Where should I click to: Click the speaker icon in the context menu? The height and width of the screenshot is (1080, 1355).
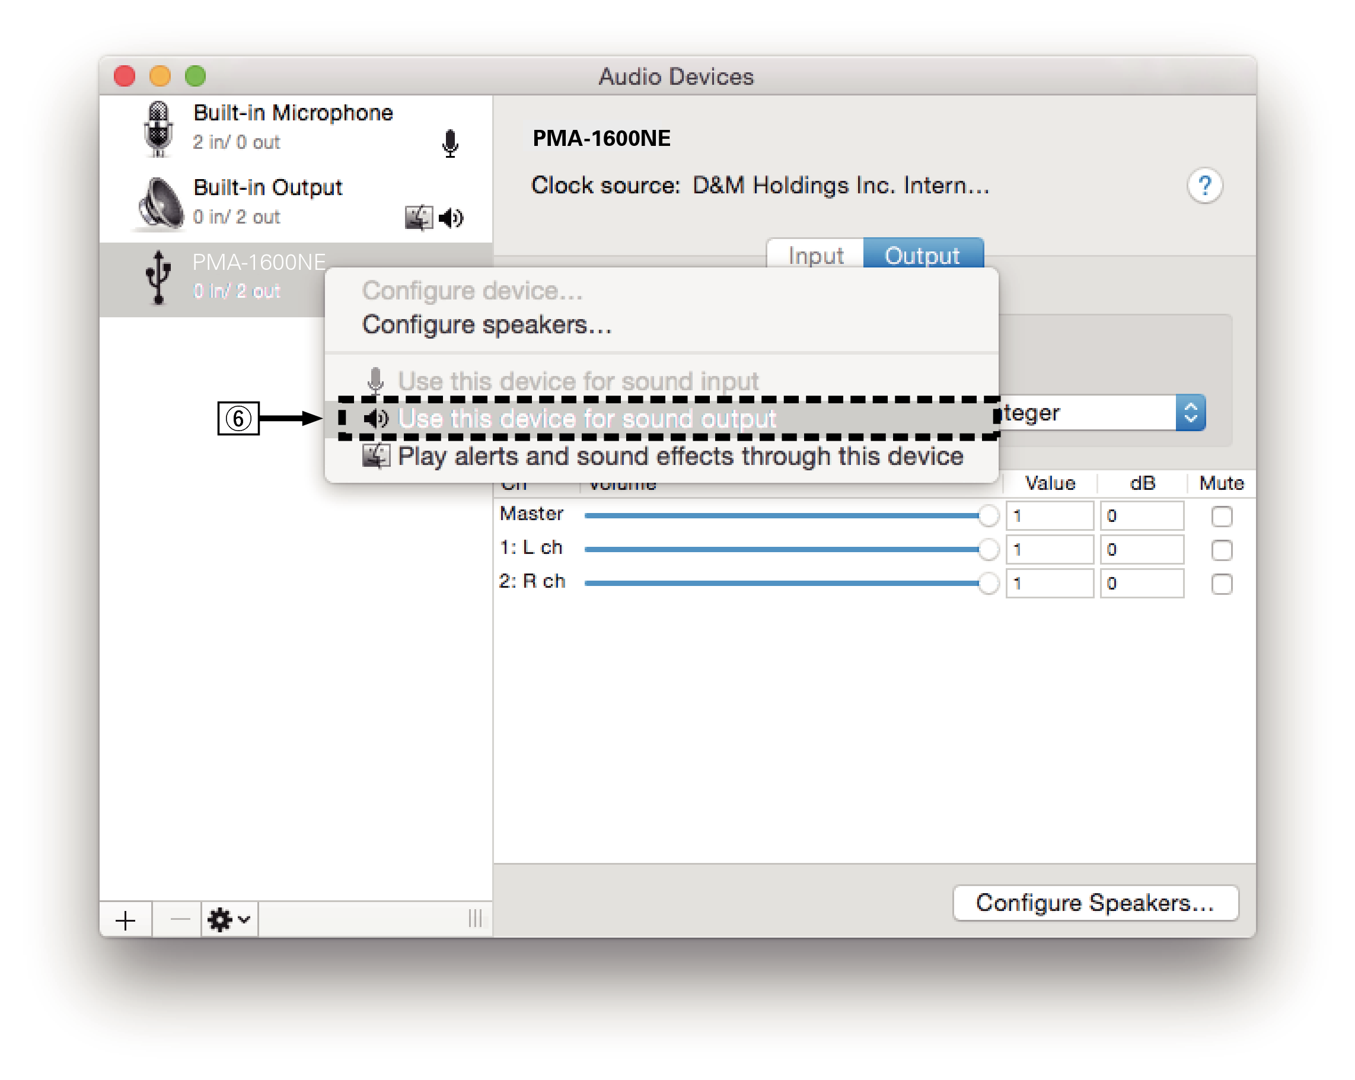[x=375, y=418]
